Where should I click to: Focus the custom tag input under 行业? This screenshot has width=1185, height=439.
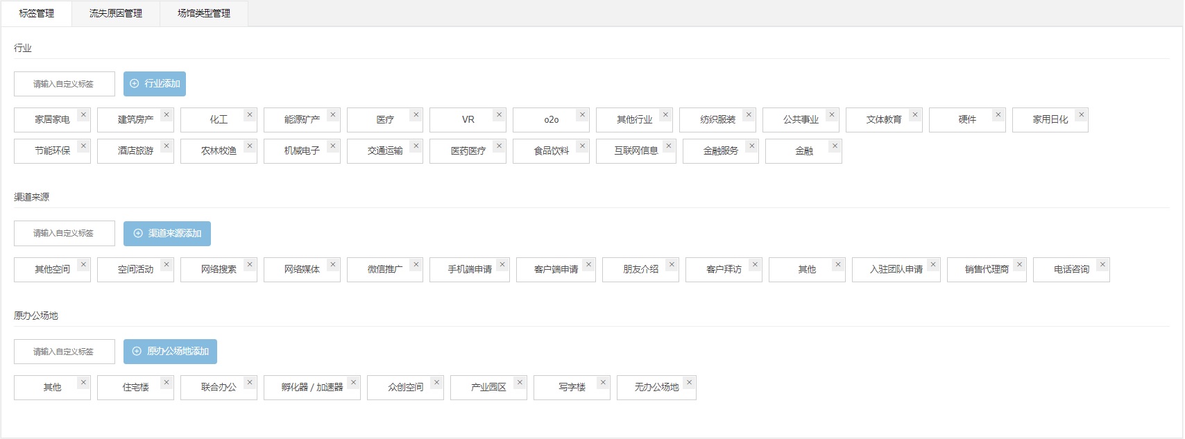click(65, 84)
